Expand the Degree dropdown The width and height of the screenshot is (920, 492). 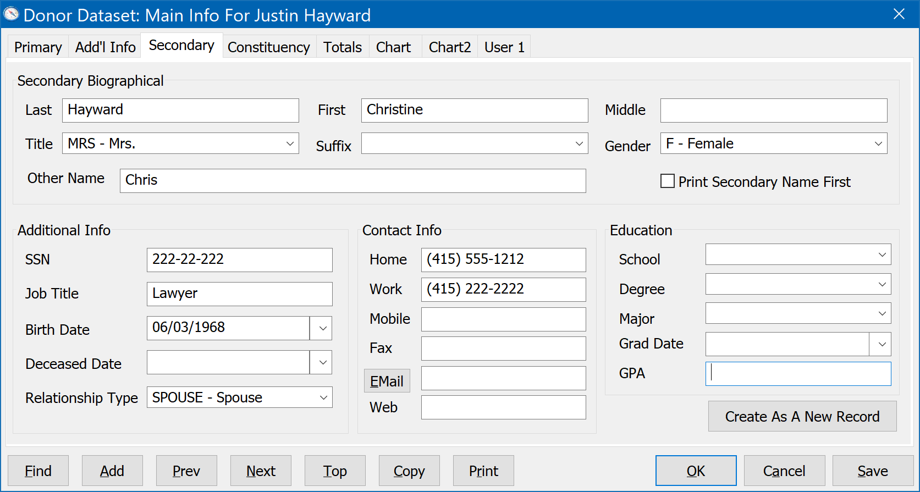tap(882, 284)
